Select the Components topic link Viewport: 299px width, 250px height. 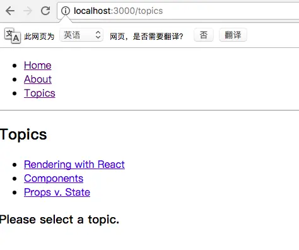(54, 179)
